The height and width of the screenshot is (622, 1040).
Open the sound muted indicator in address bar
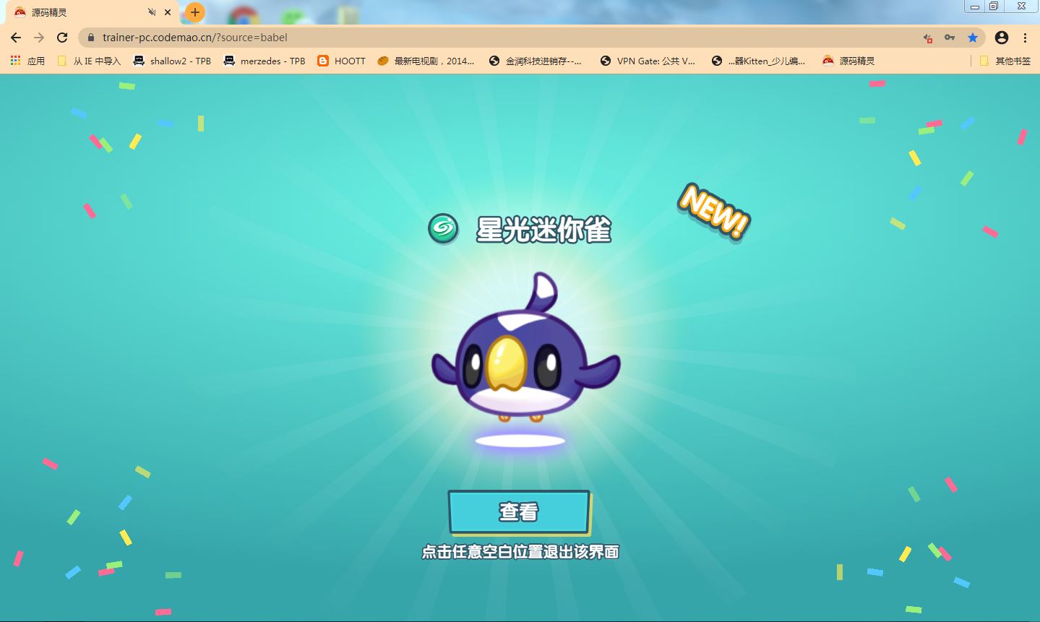[x=928, y=38]
